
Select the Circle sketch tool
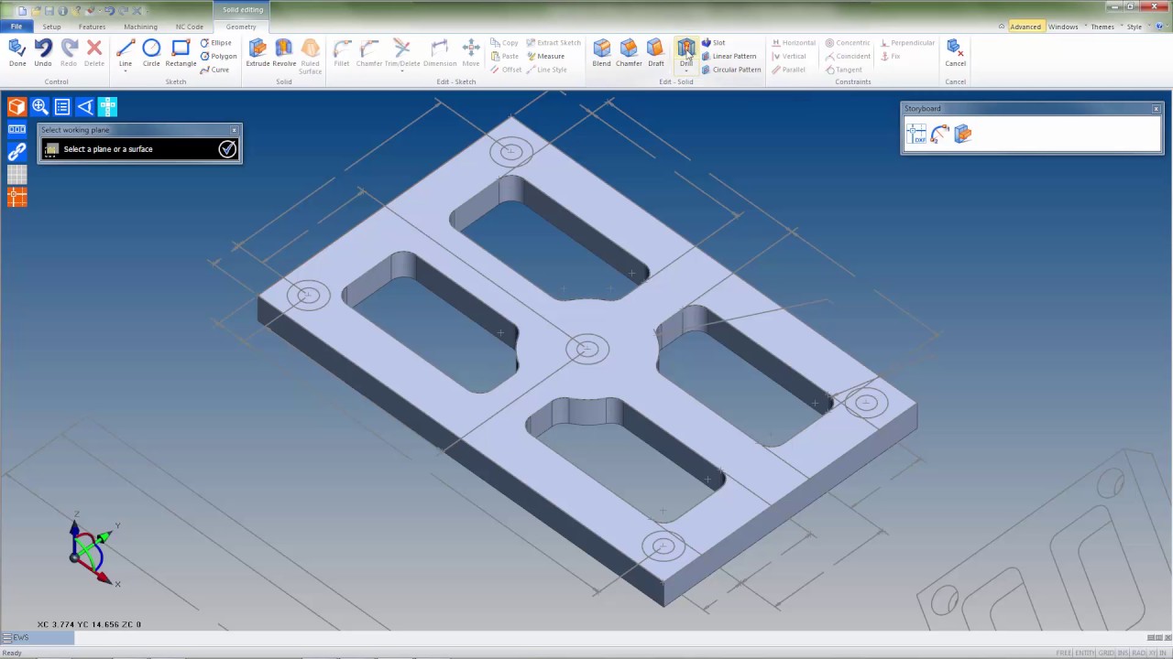coord(151,53)
